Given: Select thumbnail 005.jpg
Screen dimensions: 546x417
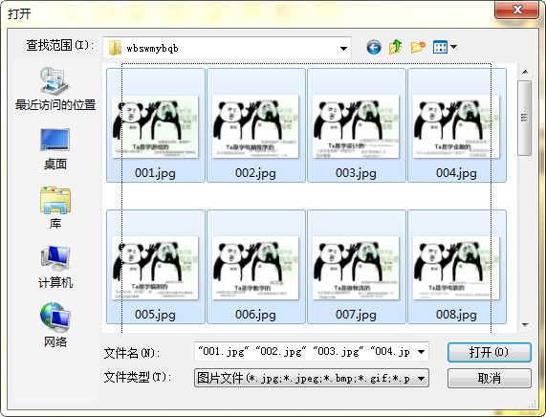Looking at the screenshot, I should 155,267.
